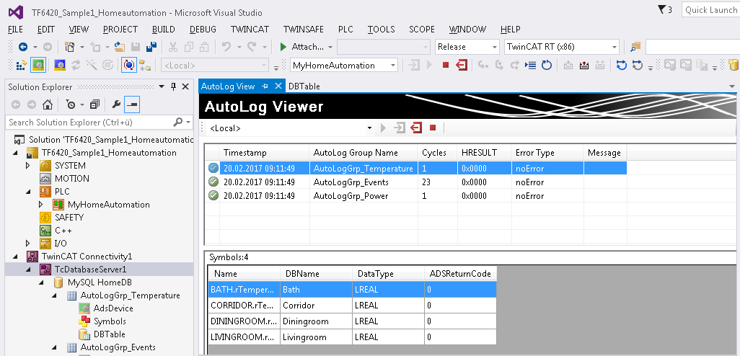
Task: Expand the I/O tree node
Action: tap(28, 244)
